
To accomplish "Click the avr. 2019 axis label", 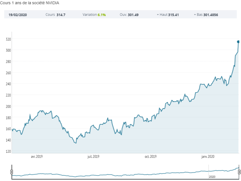I will (x=37, y=156).
